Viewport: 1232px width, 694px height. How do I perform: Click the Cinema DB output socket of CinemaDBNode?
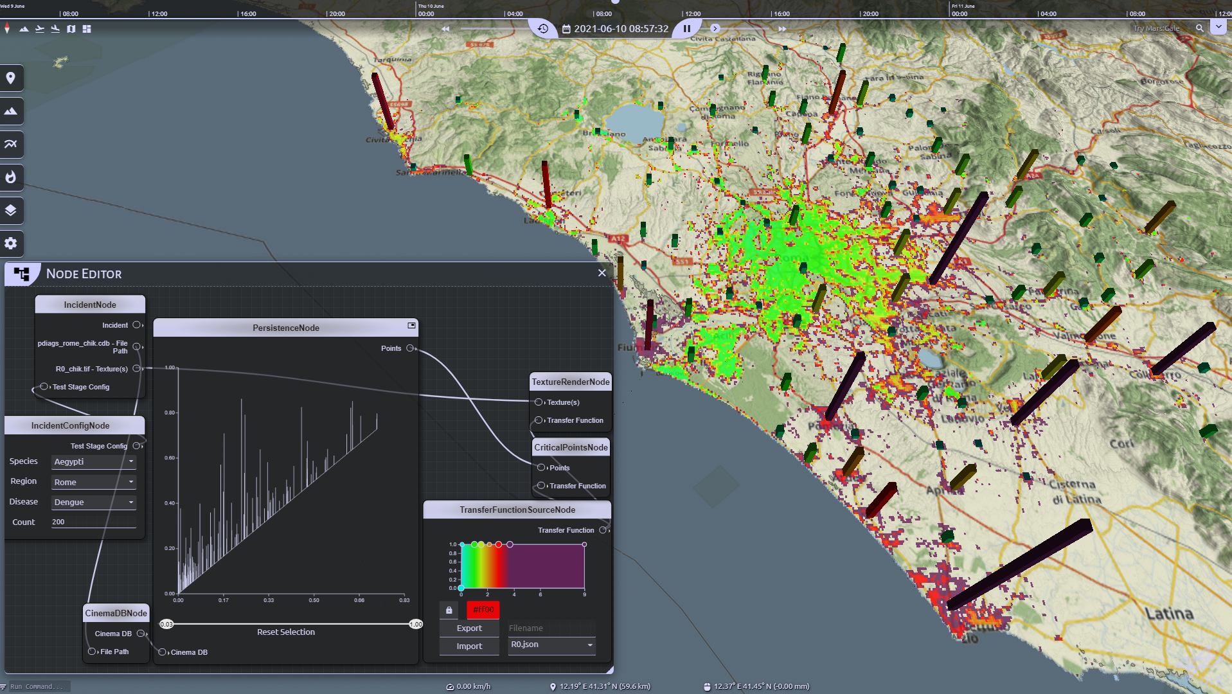[x=141, y=634]
